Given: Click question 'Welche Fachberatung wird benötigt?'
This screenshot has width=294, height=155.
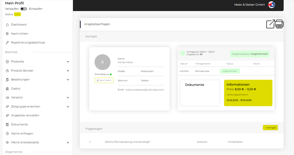Looking at the screenshot, I should coord(128,142).
